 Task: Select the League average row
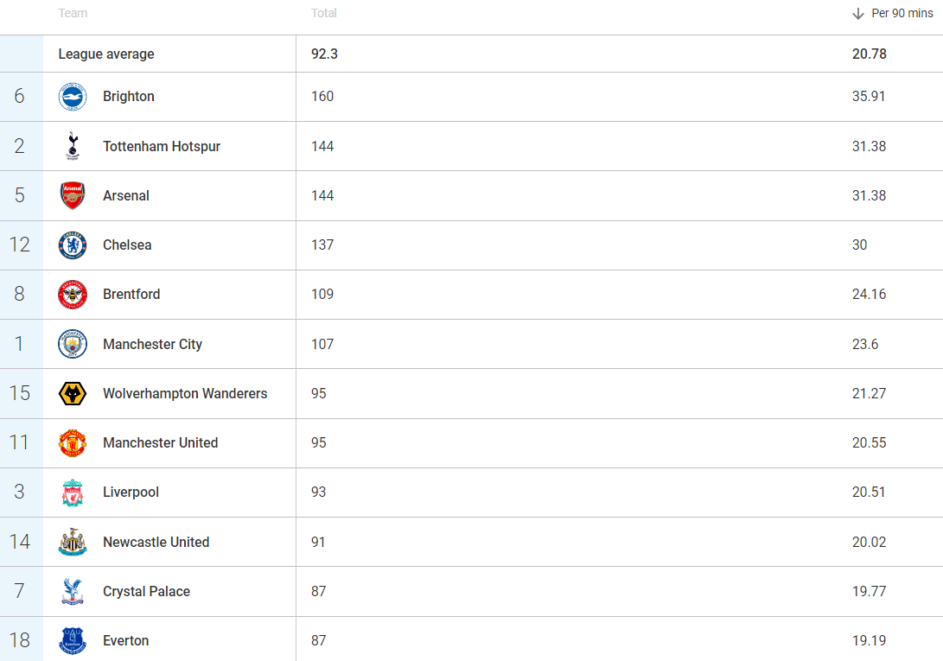tap(106, 54)
